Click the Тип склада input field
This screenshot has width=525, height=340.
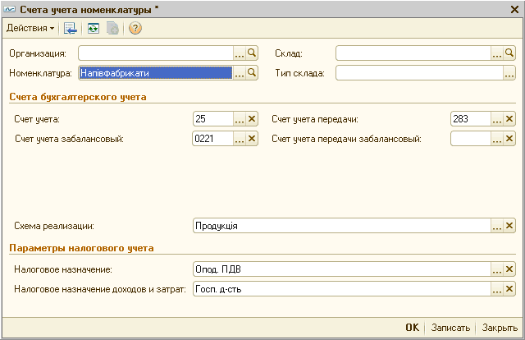pyautogui.click(x=419, y=73)
